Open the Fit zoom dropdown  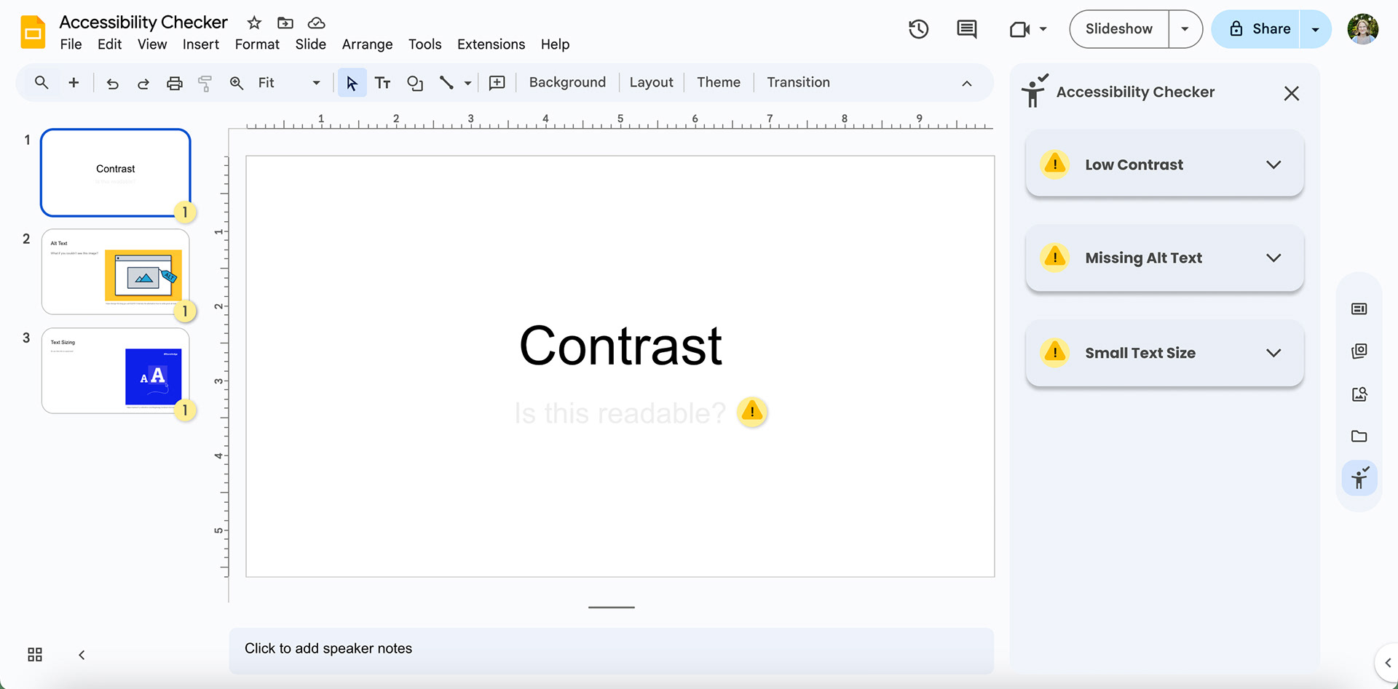(x=315, y=82)
